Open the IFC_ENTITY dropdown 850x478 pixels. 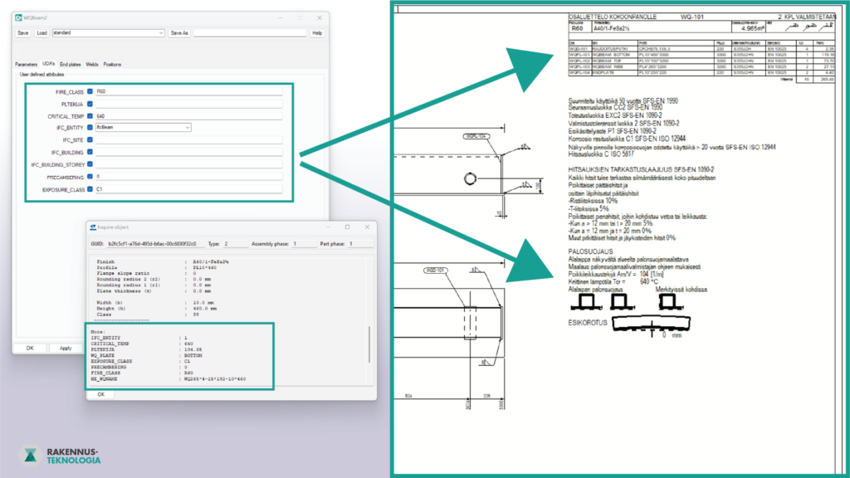(x=188, y=128)
